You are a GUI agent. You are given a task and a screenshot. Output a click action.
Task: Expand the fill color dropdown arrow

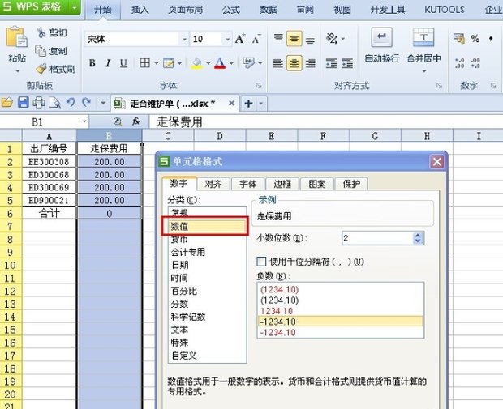(x=209, y=63)
